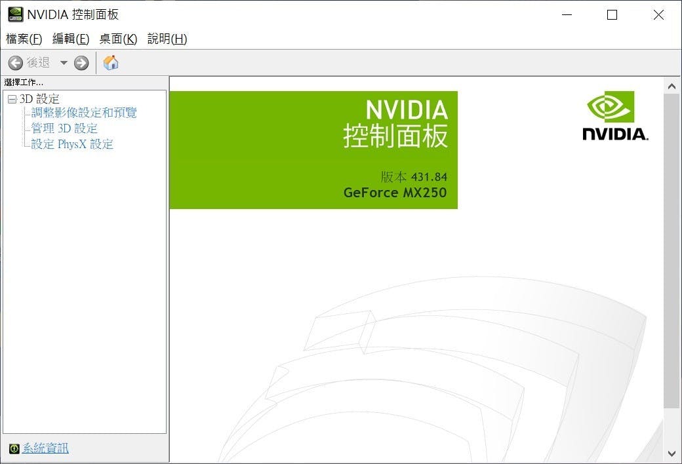Click the Forward navigation arrow button
Image resolution: width=682 pixels, height=464 pixels.
coord(81,63)
